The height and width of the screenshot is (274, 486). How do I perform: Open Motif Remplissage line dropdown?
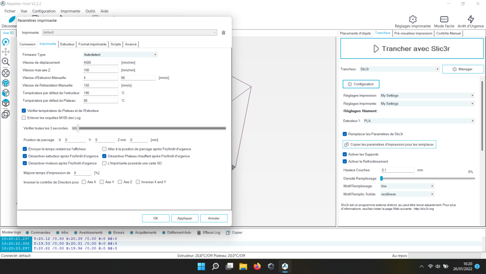[407, 186]
